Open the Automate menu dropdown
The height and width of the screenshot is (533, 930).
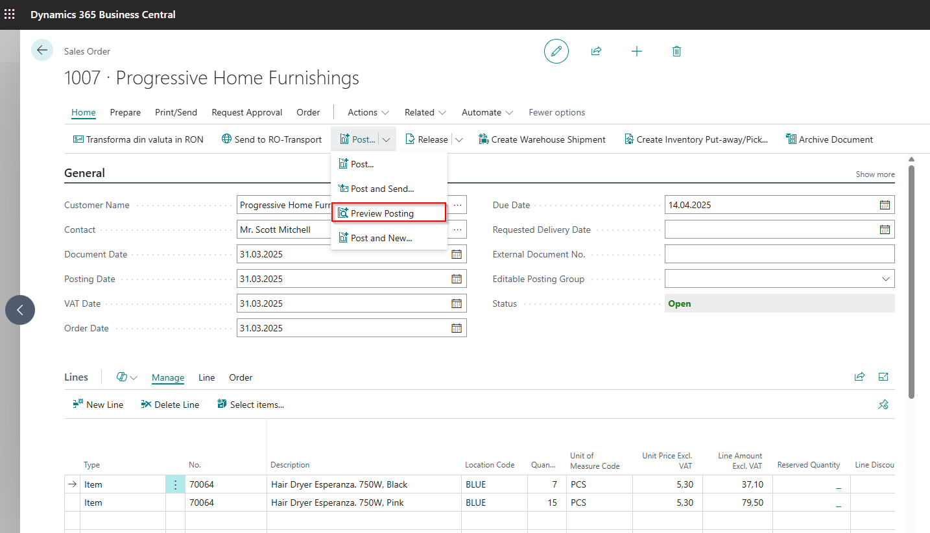click(x=488, y=112)
